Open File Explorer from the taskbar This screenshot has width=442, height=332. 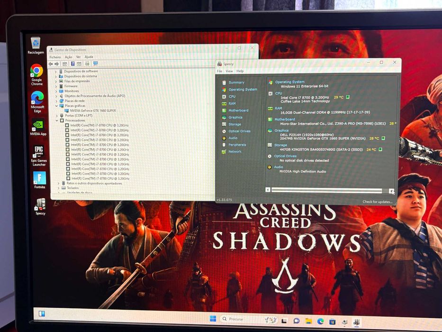click(x=309, y=321)
